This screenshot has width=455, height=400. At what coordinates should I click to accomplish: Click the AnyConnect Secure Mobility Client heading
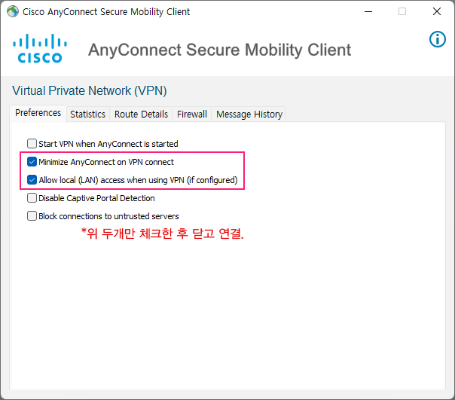click(219, 50)
